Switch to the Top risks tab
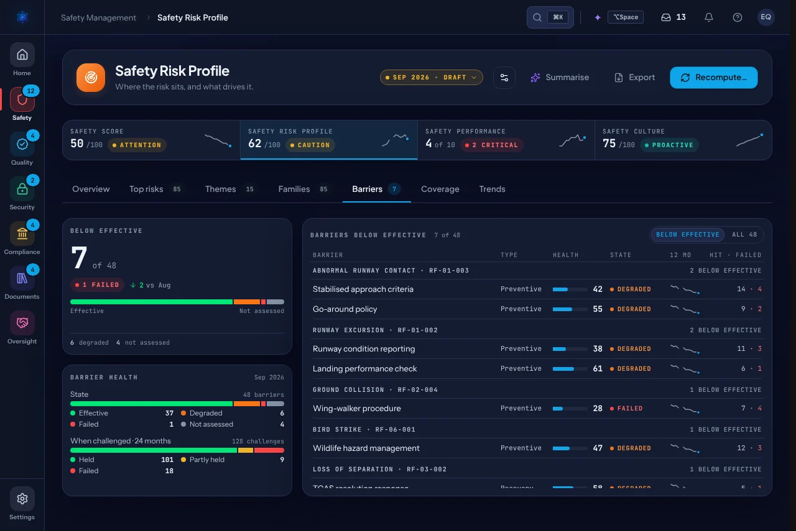This screenshot has height=531, width=796. [157, 189]
